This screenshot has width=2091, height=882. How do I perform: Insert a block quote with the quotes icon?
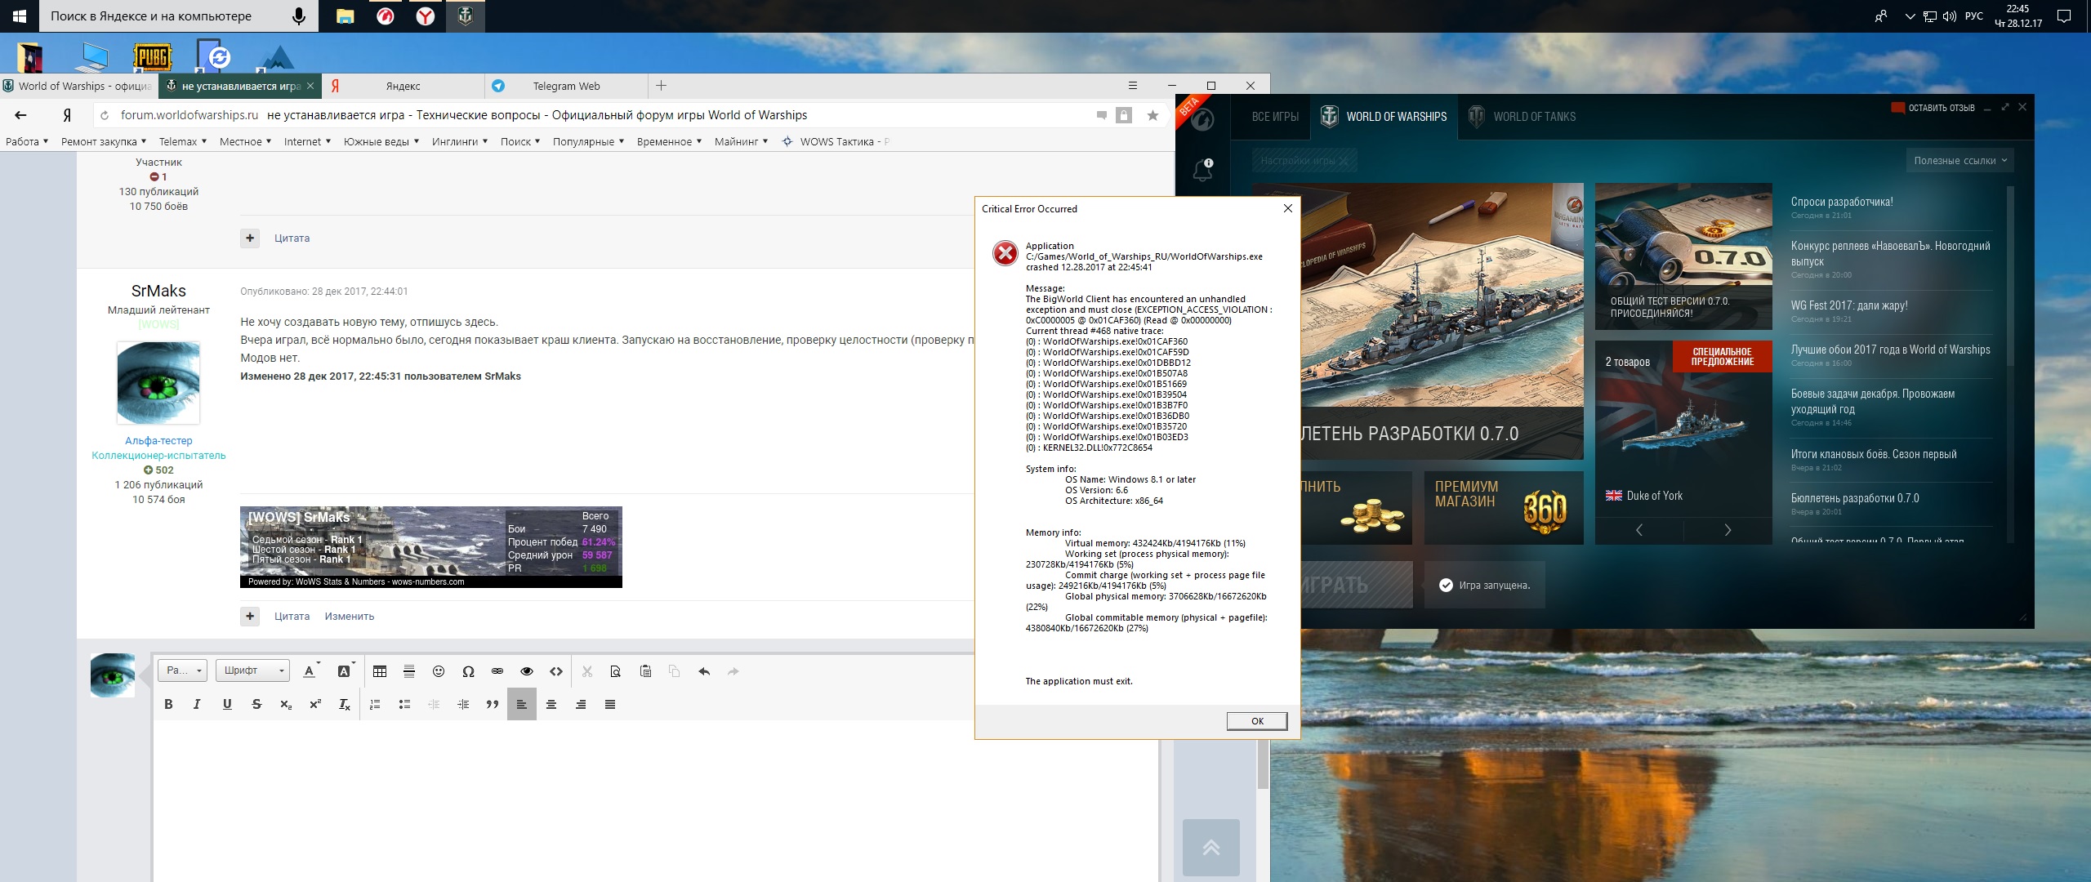[x=493, y=704]
